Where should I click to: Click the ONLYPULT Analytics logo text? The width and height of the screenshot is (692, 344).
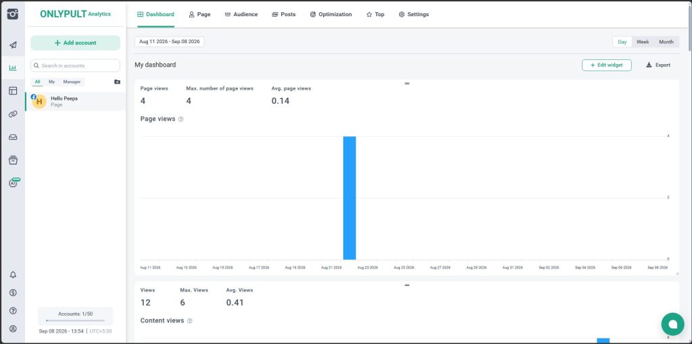pyautogui.click(x=76, y=14)
